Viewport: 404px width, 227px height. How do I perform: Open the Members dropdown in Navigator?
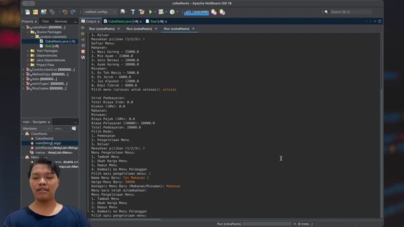pyautogui.click(x=36, y=129)
